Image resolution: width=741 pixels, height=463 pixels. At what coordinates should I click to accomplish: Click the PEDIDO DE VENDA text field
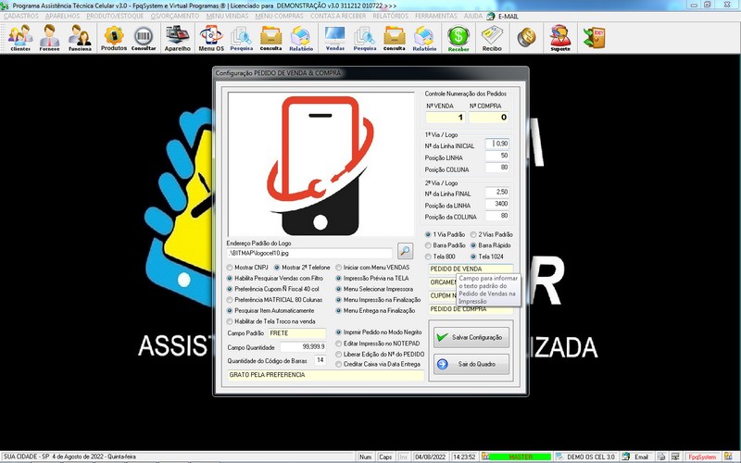click(471, 269)
